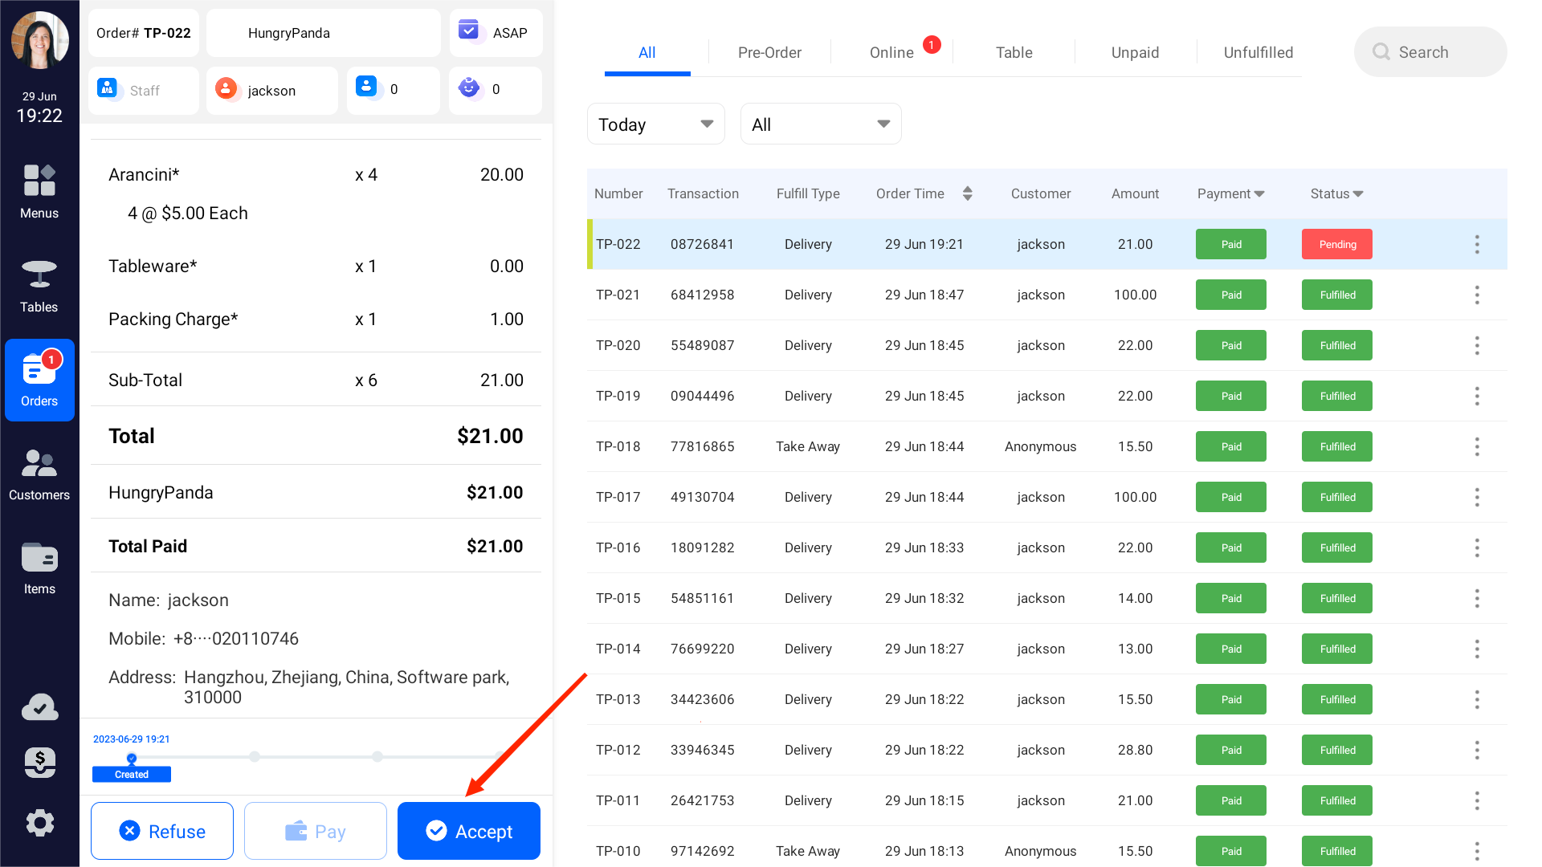Click the Fulfill Type column header
The width and height of the screenshot is (1542, 867).
(808, 193)
